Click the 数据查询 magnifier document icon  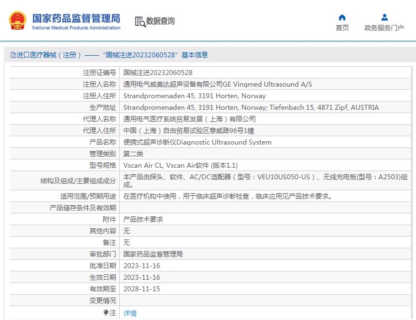tap(140, 22)
